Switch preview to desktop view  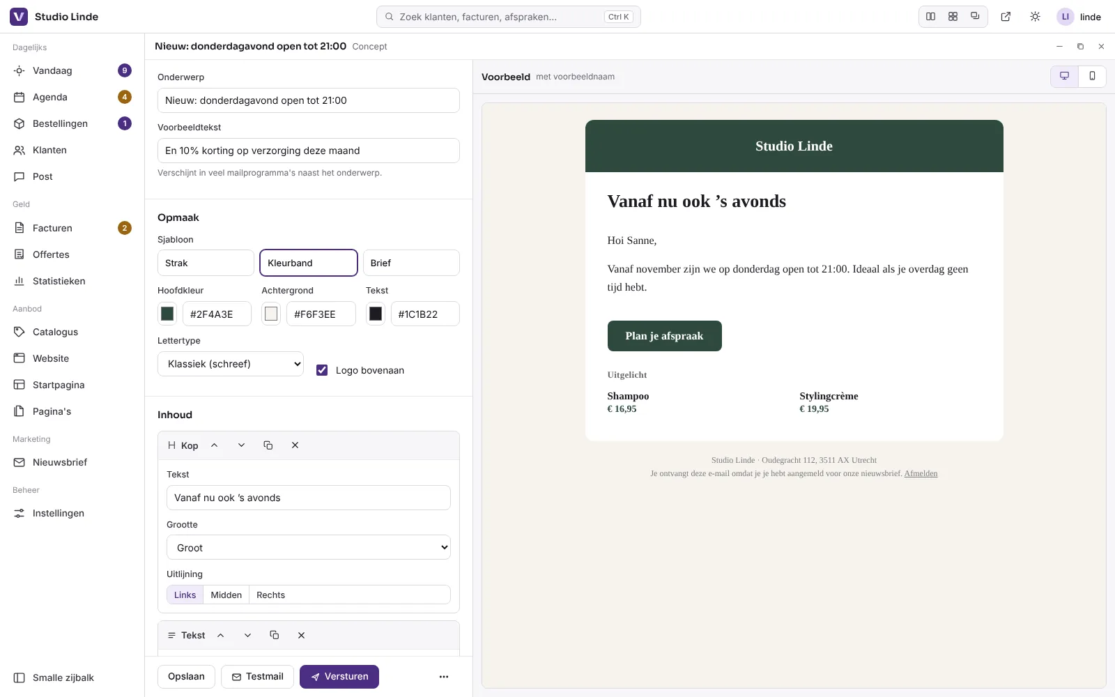[1064, 76]
